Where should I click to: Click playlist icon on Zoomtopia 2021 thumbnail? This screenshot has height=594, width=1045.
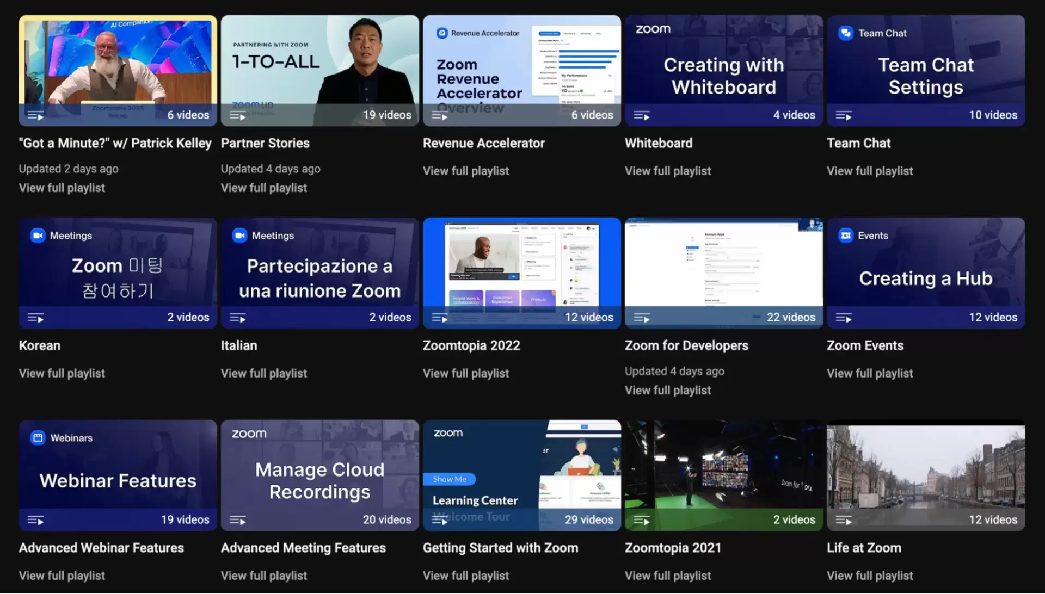click(642, 520)
